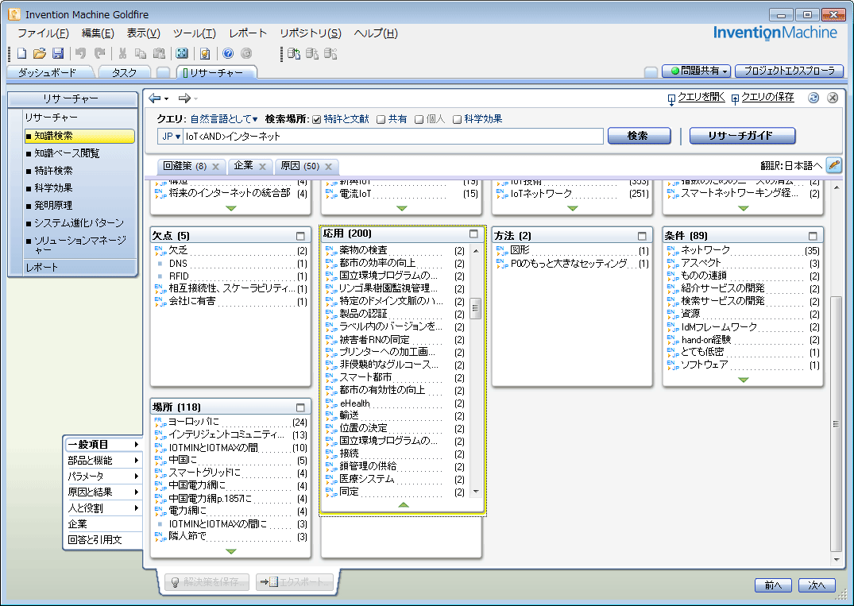Screen dimensions: 854x606
Task: Click the pencil icon next to 翻訳:日本語へ
Action: pos(834,165)
